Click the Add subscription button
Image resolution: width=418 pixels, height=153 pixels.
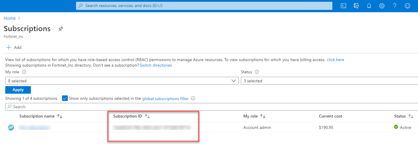14,47
